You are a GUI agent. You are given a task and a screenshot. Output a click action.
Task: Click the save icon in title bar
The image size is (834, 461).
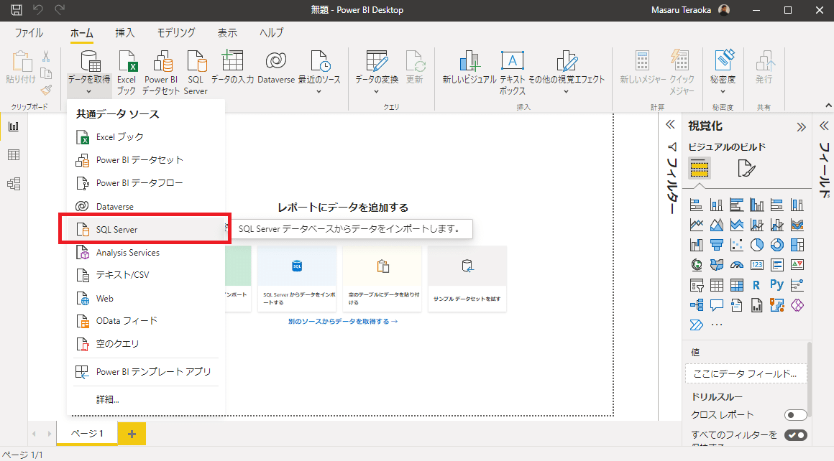pyautogui.click(x=17, y=9)
